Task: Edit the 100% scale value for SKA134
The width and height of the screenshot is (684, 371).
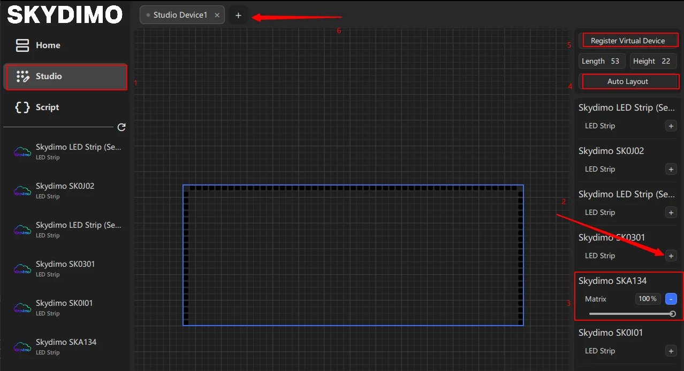Action: tap(647, 299)
